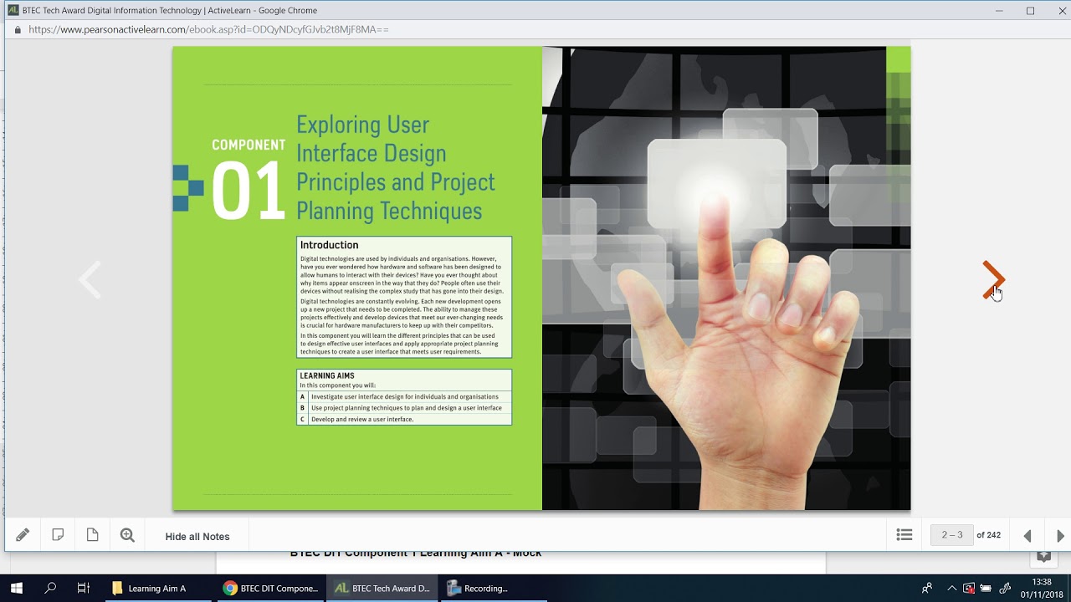Image resolution: width=1071 pixels, height=602 pixels.
Task: Click the Introduction heading on the page
Action: (329, 245)
